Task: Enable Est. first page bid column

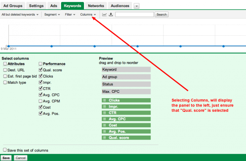Action: (x=5, y=76)
